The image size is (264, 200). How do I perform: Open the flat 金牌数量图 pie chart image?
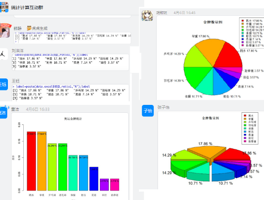pos(210,58)
